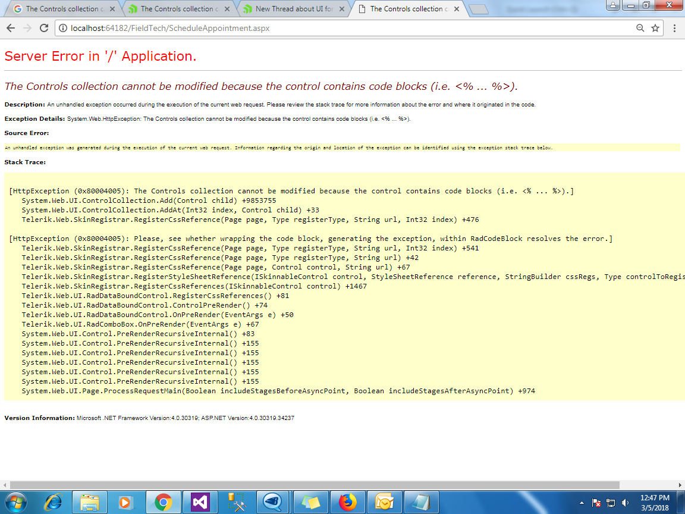The image size is (685, 514).
Task: Click the 'Source Error:' label
Action: pyautogui.click(x=27, y=133)
